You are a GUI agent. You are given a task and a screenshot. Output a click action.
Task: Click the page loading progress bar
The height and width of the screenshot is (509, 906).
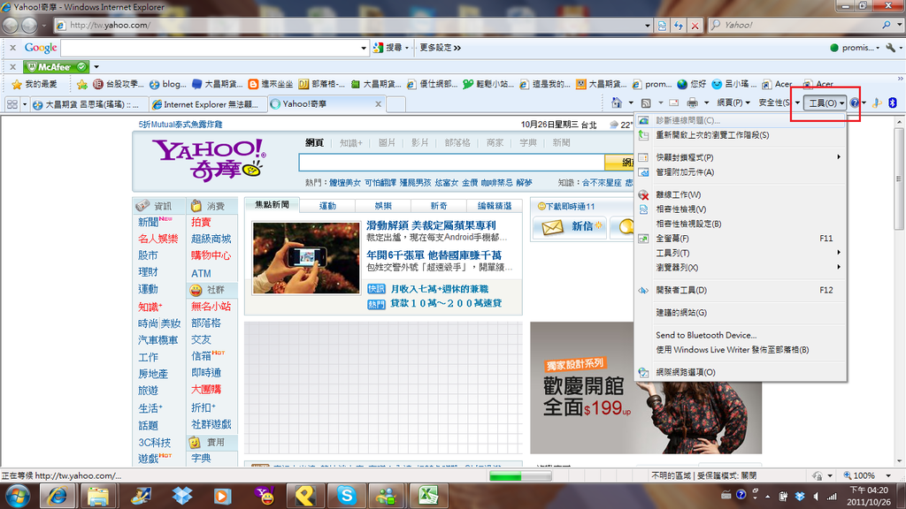(520, 476)
